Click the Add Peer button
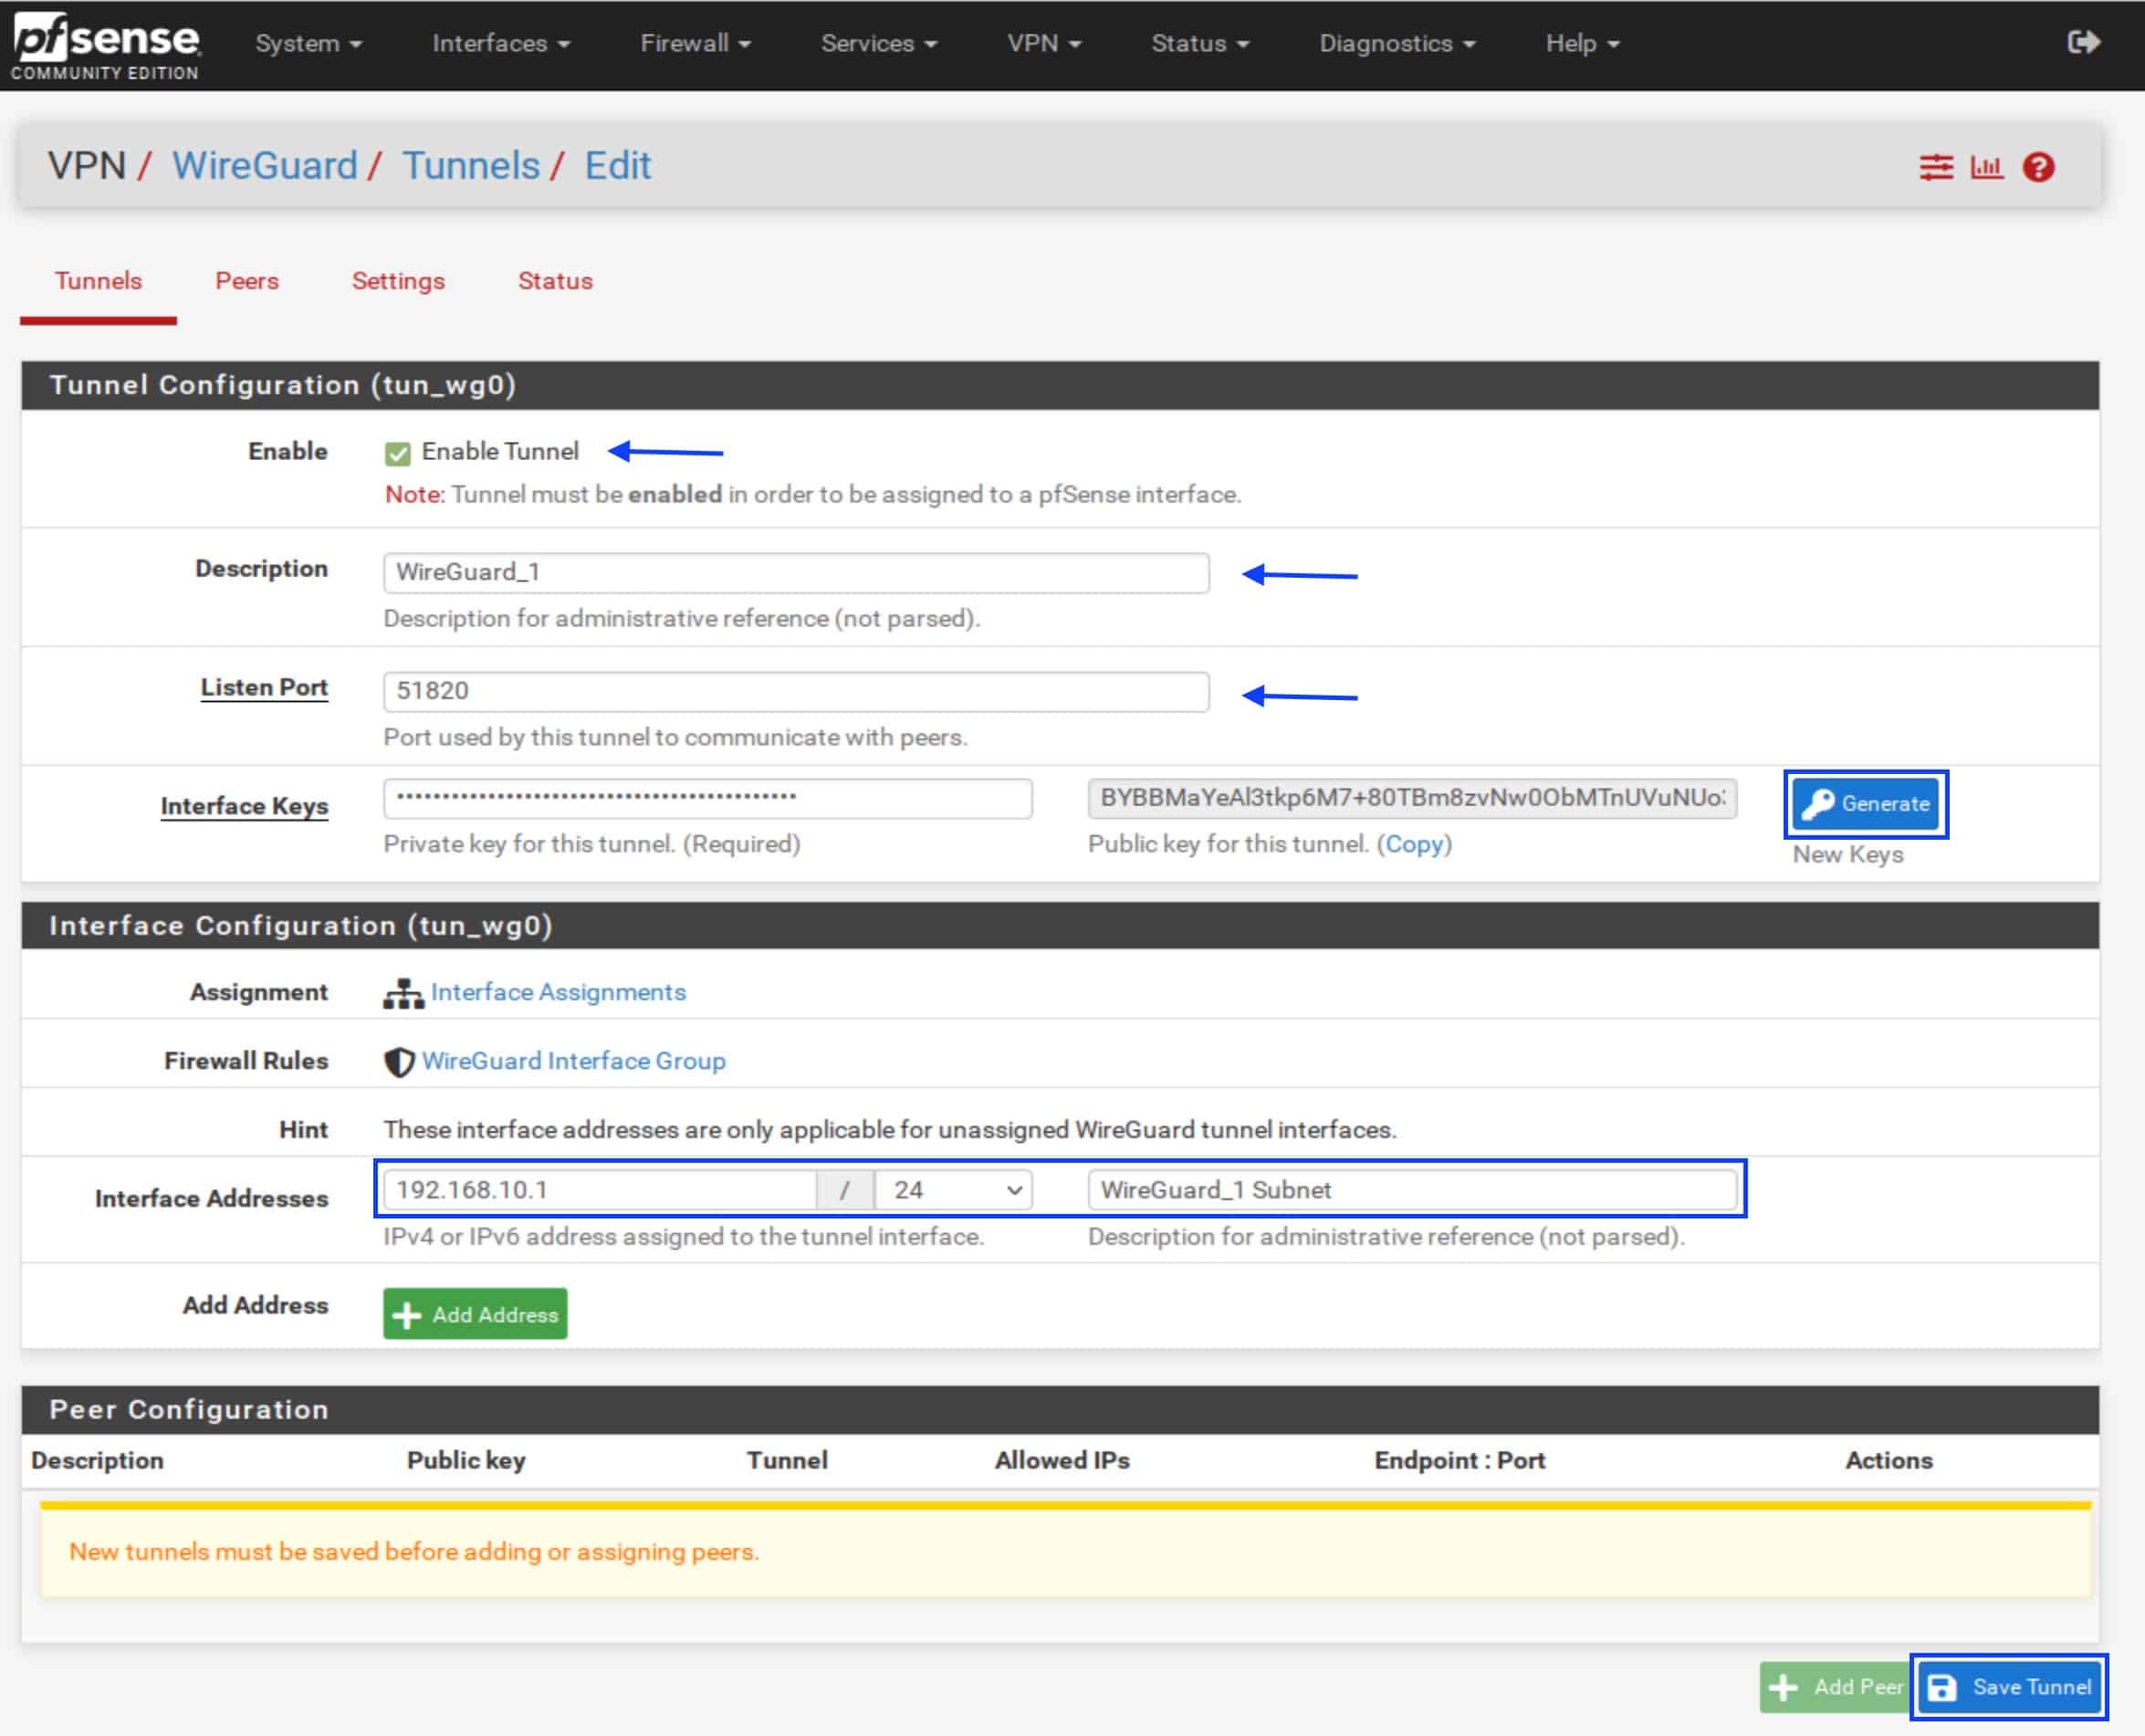 [x=1835, y=1687]
